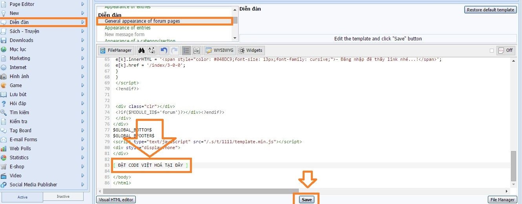522x204 pixels.
Task: Click the Internet module icon
Action: pyautogui.click(x=4, y=67)
